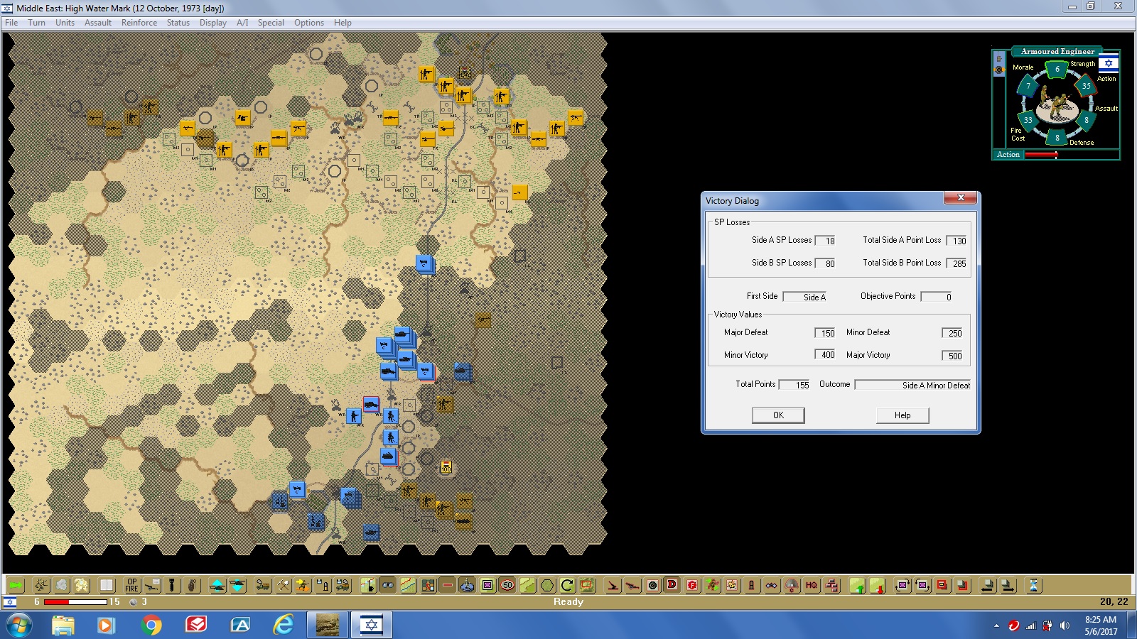Click the bomb icon in the toolbar
Image resolution: width=1137 pixels, height=639 pixels.
coord(172,585)
